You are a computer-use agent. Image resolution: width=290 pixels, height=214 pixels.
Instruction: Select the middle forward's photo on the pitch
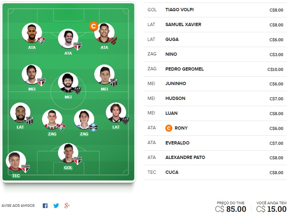(68, 38)
